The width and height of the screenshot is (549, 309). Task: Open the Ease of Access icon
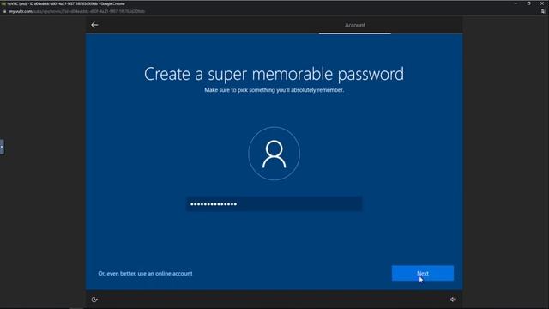pyautogui.click(x=94, y=300)
